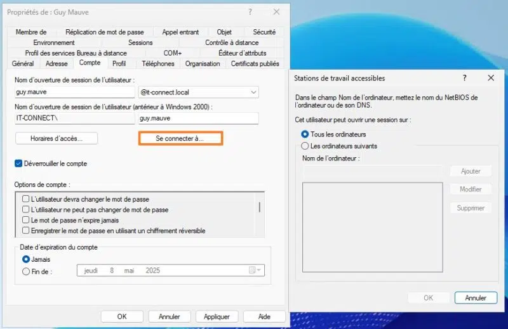The width and height of the screenshot is (508, 329).
Task: Click the pre-Windows 2000 guy.mauve field
Action: (x=198, y=118)
